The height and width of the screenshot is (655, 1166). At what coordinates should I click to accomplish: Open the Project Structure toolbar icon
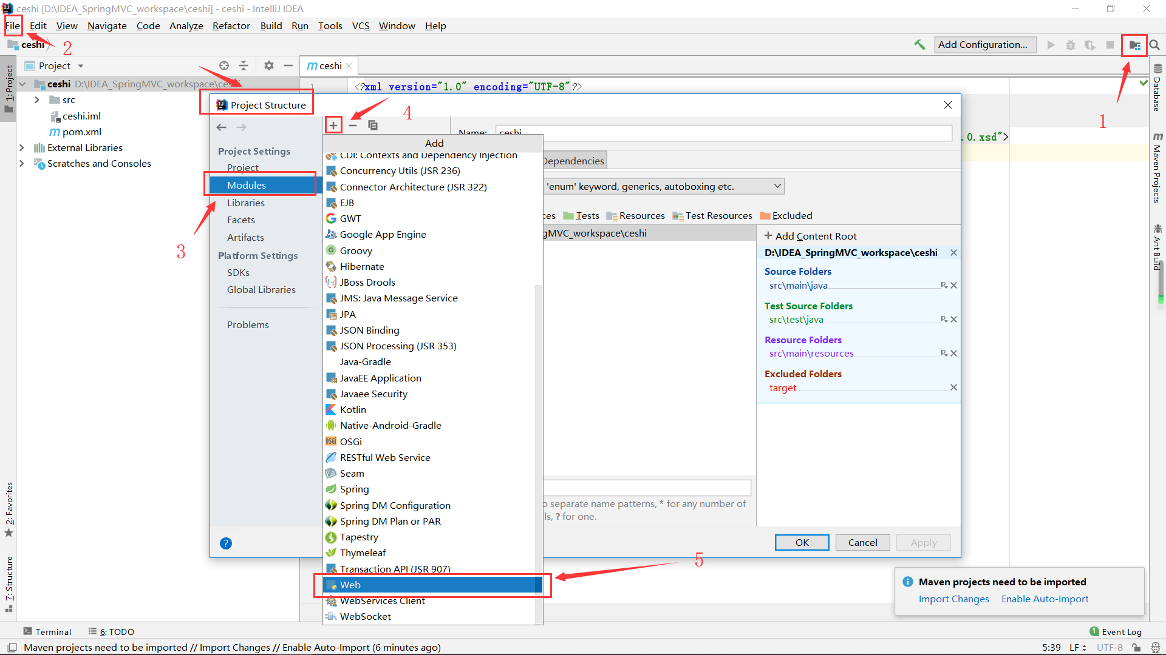[x=1134, y=45]
